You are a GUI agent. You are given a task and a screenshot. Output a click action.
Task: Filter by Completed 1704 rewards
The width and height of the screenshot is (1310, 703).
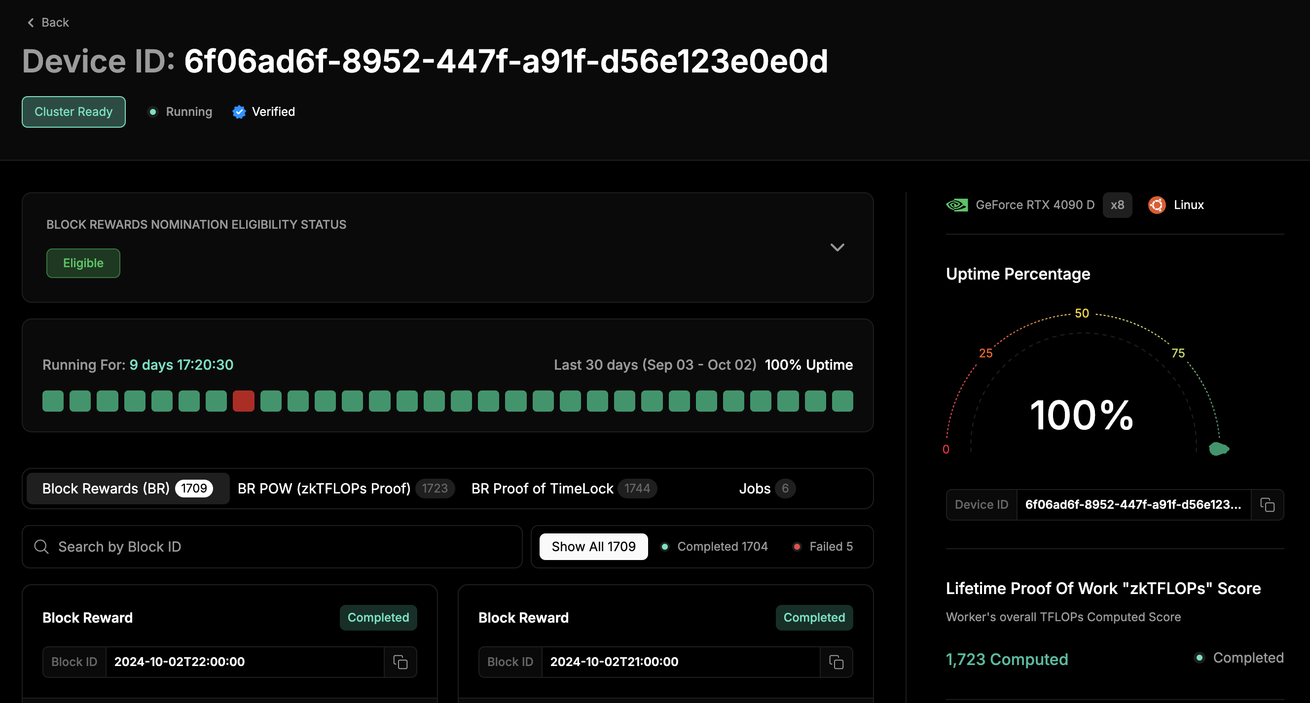point(715,546)
